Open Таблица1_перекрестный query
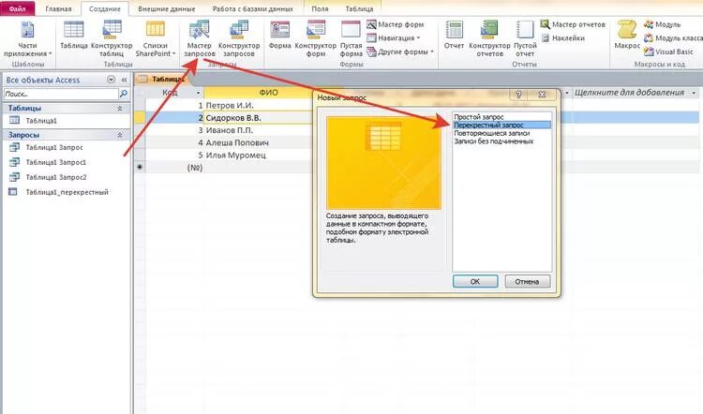 67,192
